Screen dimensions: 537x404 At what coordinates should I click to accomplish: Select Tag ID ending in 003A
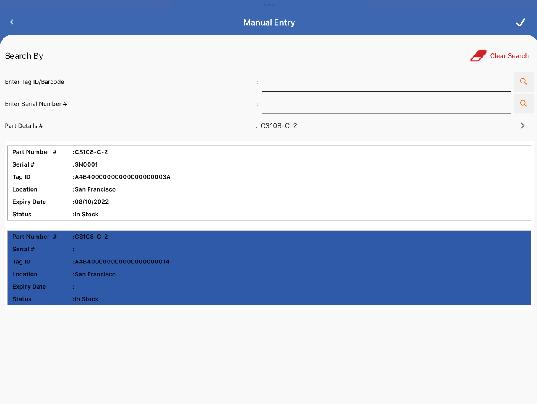pyautogui.click(x=122, y=177)
